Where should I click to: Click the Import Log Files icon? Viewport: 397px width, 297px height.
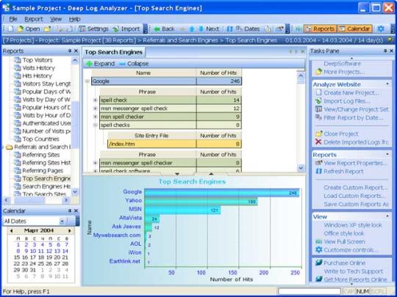(x=318, y=101)
